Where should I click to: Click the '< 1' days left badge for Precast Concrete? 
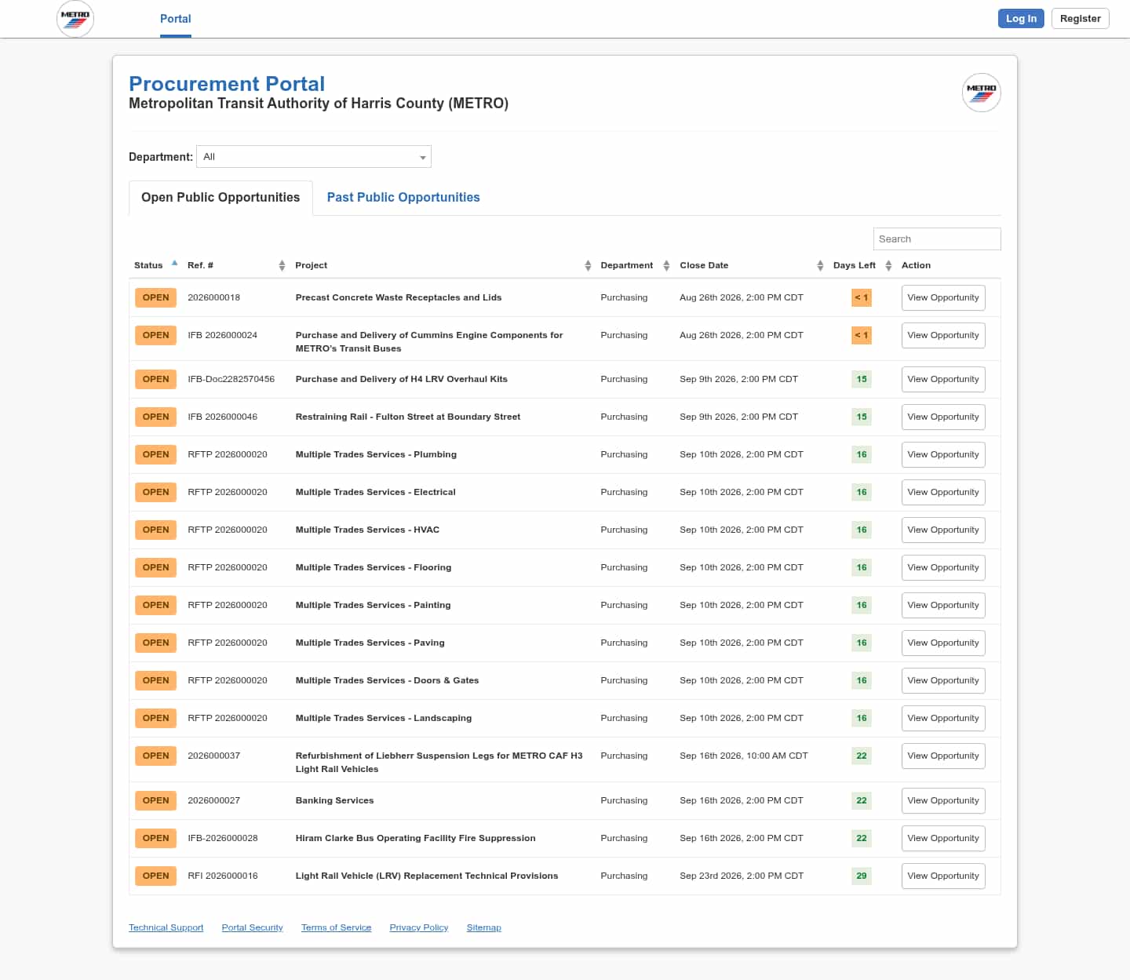pyautogui.click(x=862, y=298)
